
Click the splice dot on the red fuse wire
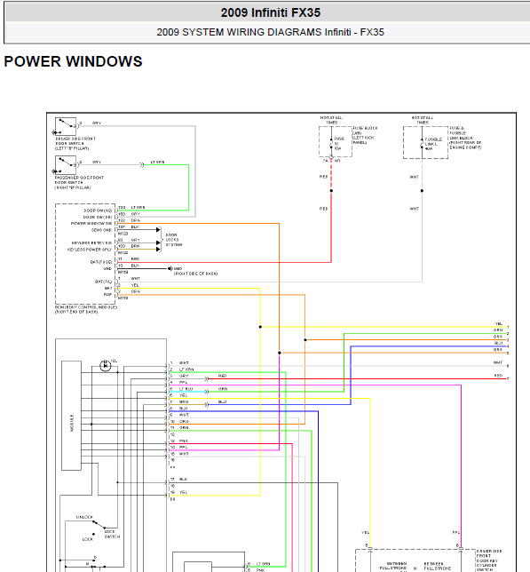[331, 191]
